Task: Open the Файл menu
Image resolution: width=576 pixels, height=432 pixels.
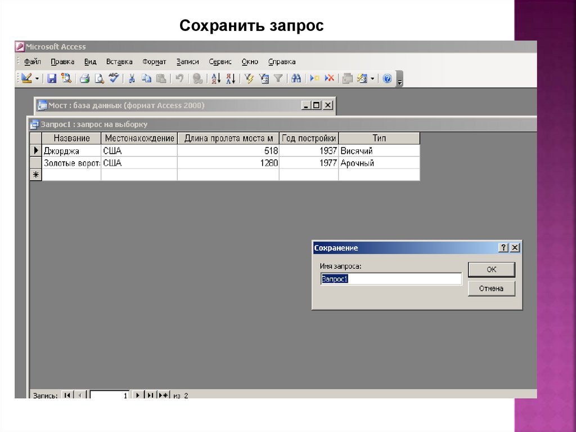Action: pos(32,62)
